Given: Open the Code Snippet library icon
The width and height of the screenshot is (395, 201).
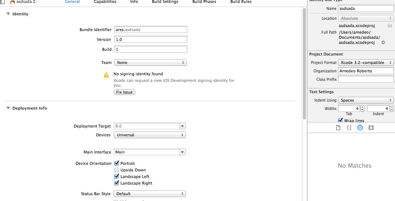Looking at the screenshot, I should 349,128.
